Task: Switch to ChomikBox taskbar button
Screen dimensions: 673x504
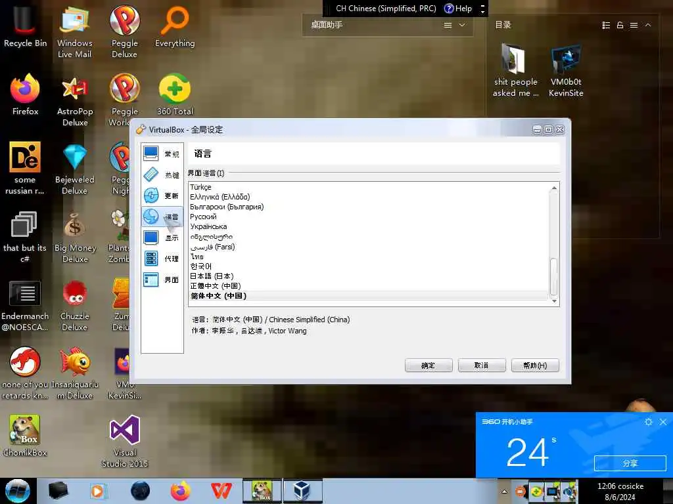Action: coord(262,491)
